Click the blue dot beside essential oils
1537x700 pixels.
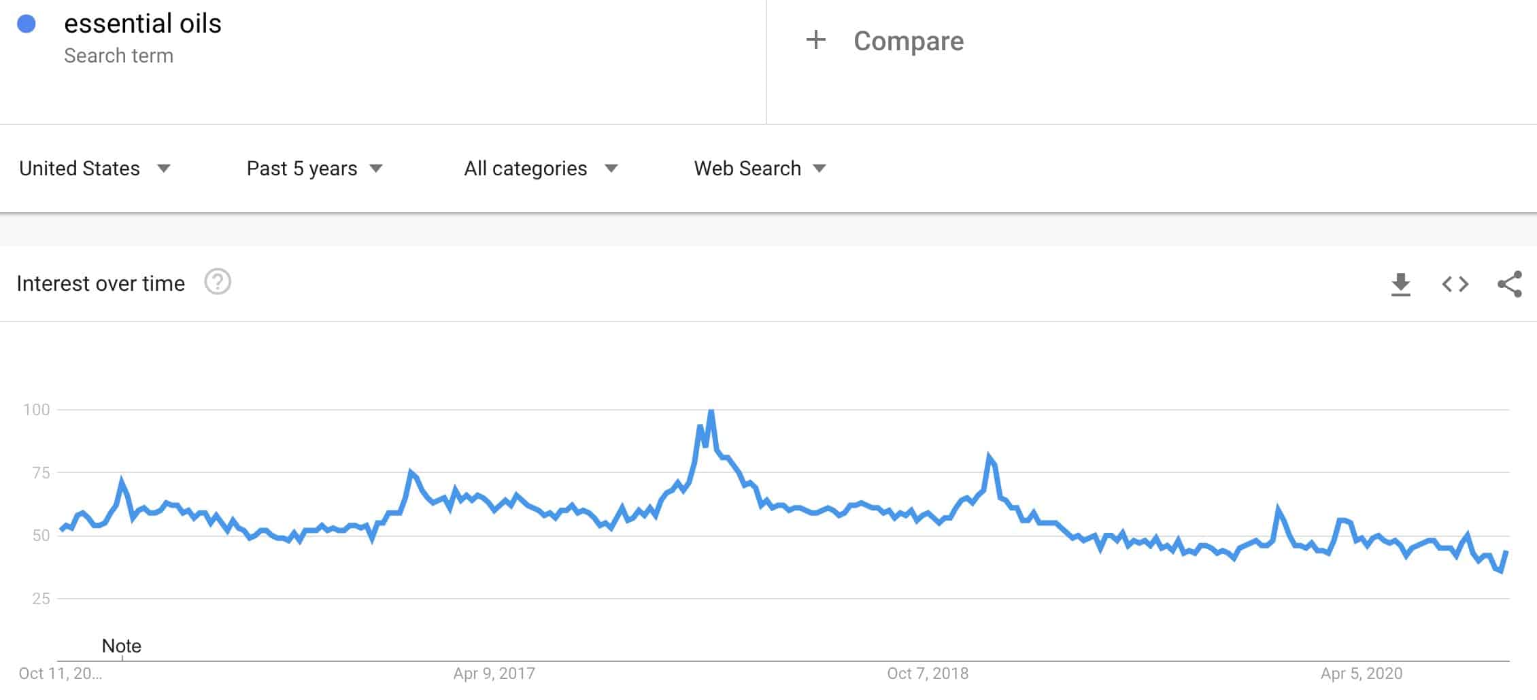point(27,24)
